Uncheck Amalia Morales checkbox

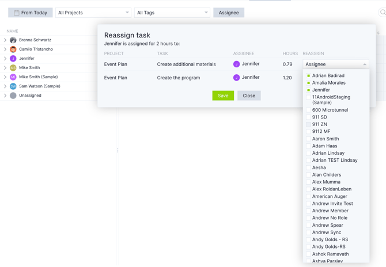[308, 83]
